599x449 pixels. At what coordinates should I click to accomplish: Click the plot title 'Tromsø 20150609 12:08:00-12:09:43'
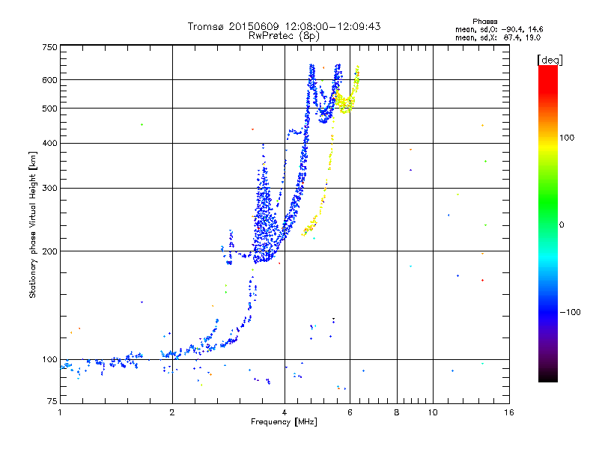point(284,26)
